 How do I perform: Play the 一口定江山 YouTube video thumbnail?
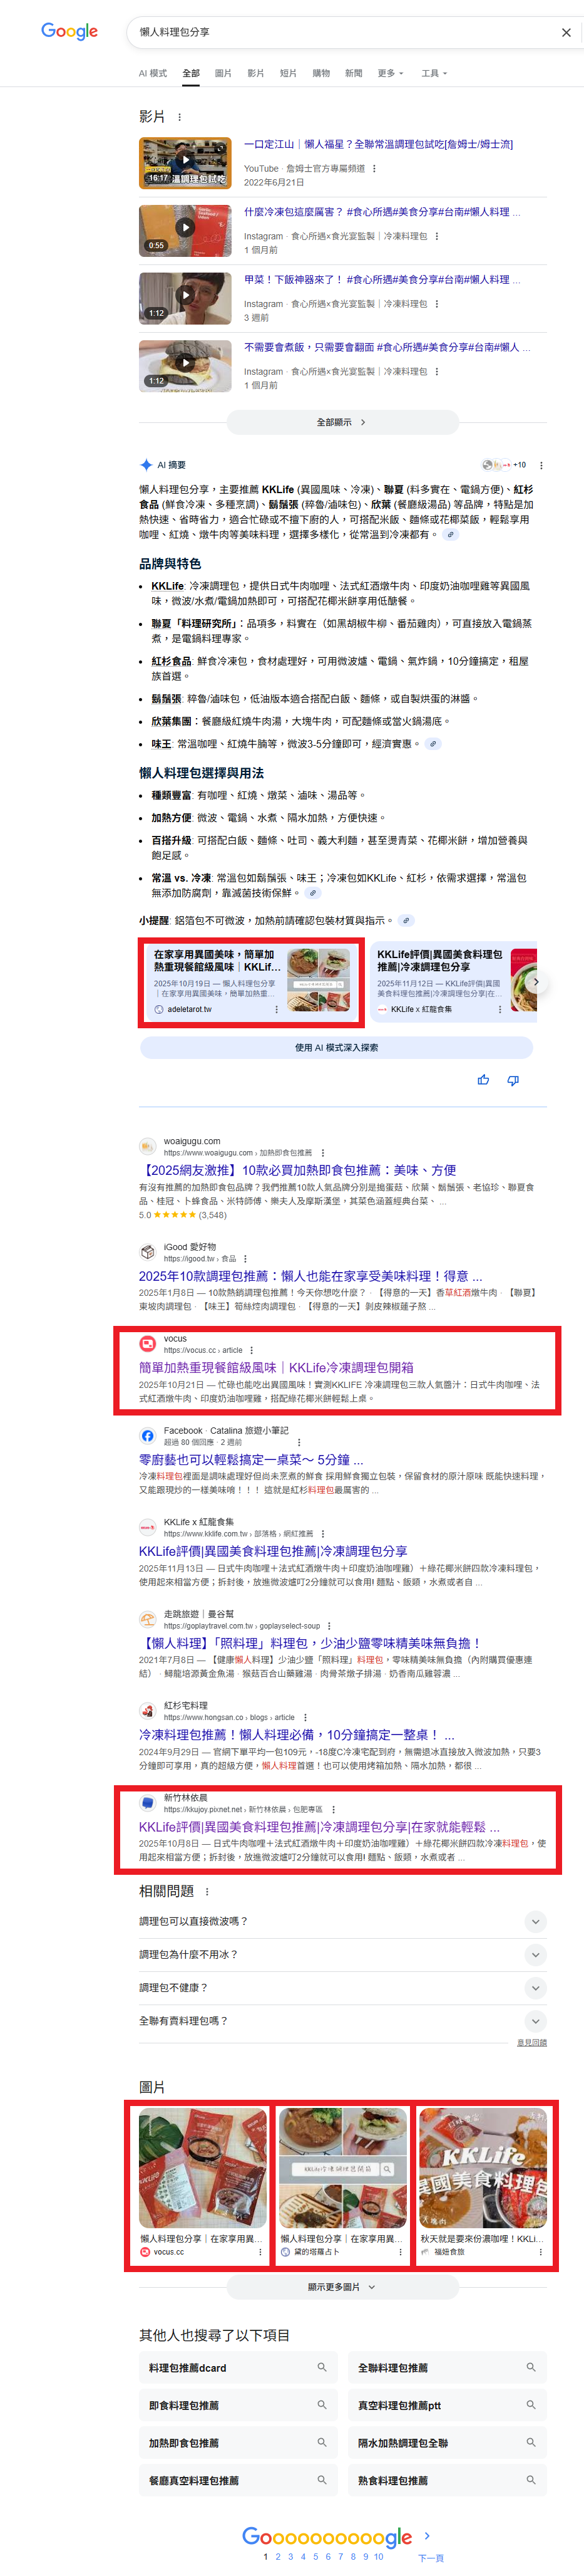185,162
